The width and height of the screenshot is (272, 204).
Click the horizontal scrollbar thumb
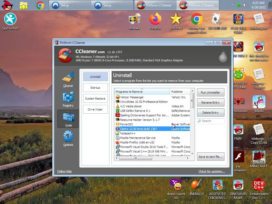tap(136, 158)
